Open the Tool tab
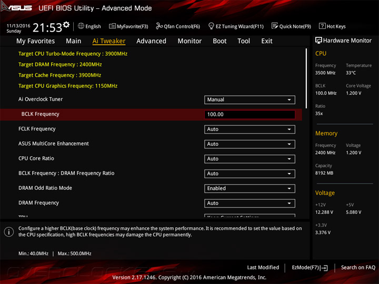This screenshot has height=284, width=379. [244, 41]
